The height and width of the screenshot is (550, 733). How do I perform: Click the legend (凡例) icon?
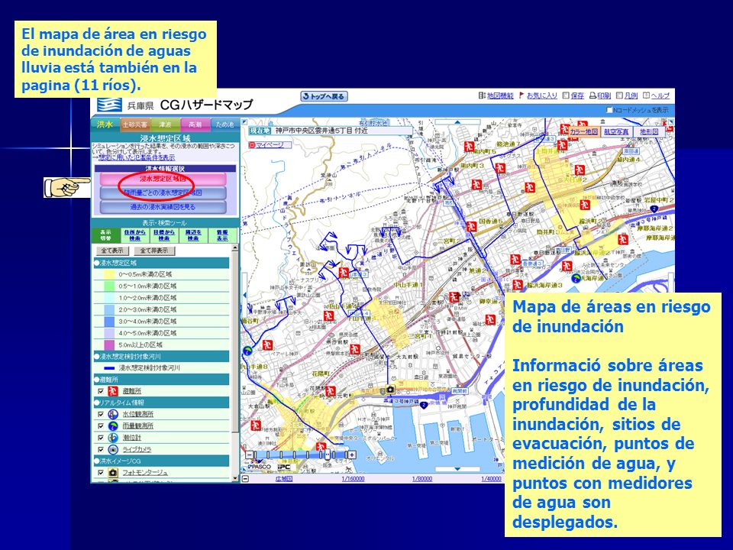619,95
